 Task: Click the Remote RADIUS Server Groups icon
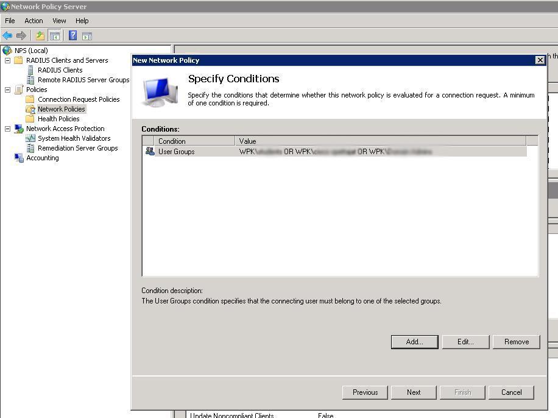30,80
